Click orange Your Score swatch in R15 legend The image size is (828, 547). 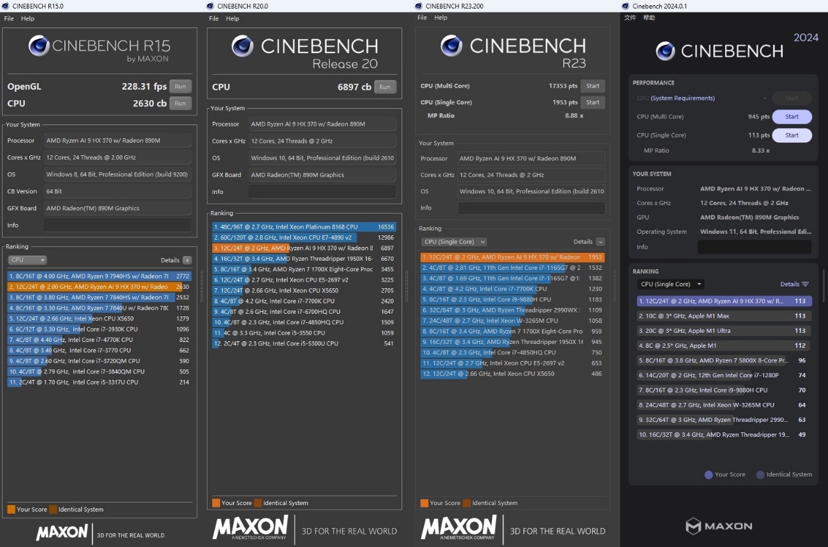click(x=11, y=509)
